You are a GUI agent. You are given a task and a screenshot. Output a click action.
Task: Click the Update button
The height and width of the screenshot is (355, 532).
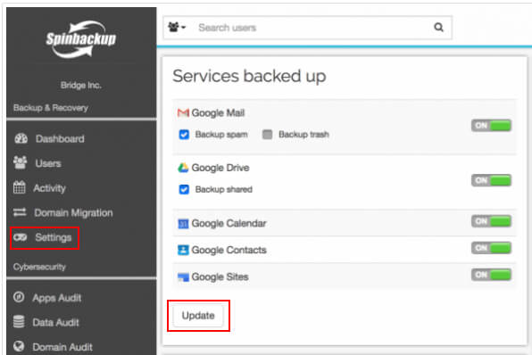[x=198, y=316]
